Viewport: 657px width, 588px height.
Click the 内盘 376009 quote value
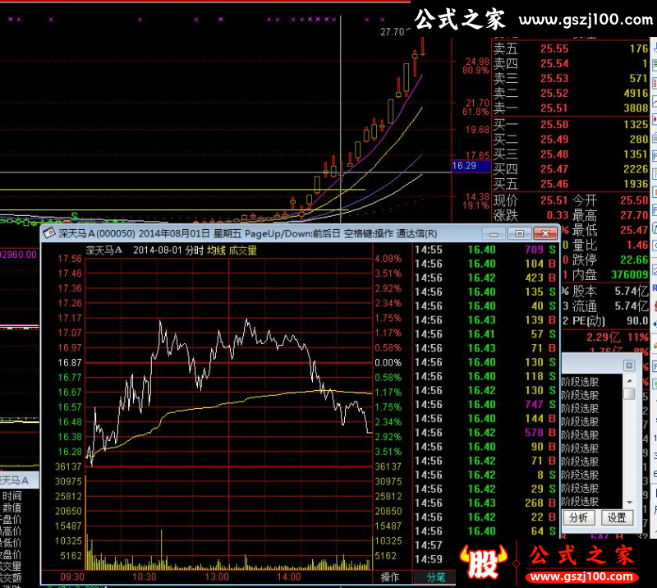pos(629,274)
